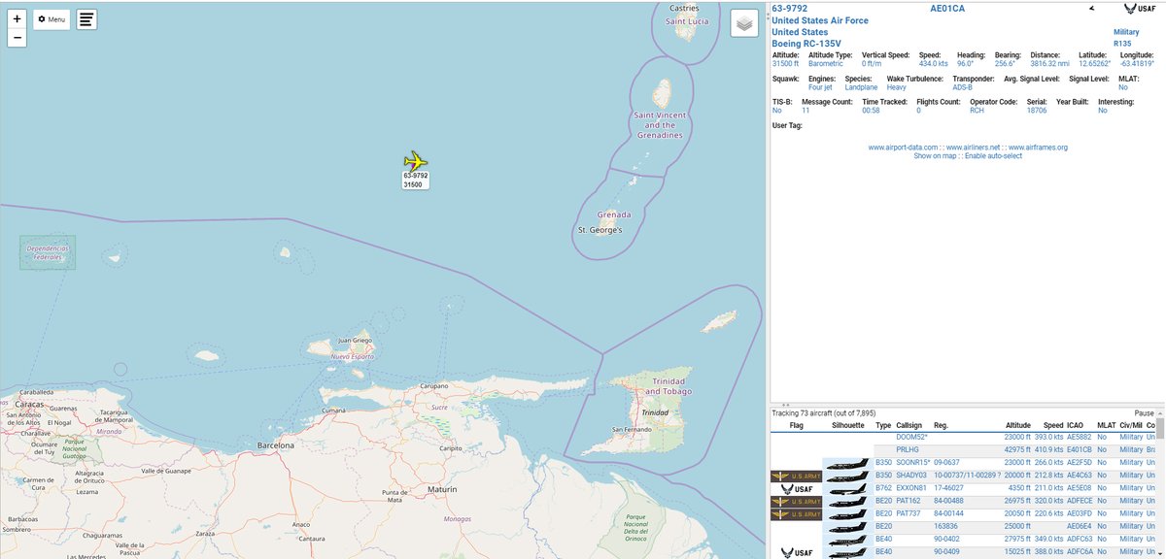The height and width of the screenshot is (559, 1166).
Task: Click the B762 silhouette in EXXON81 row
Action: (846, 489)
